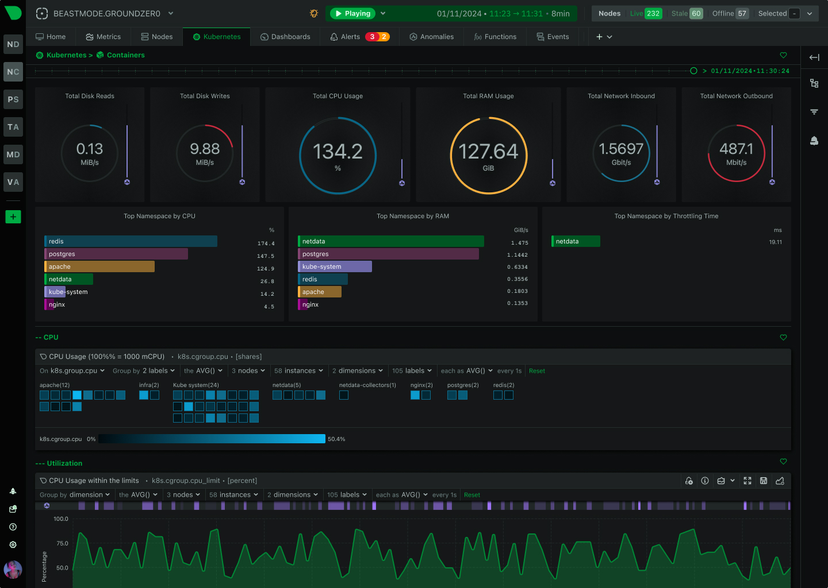The width and height of the screenshot is (828, 588).
Task: Save a snapshot of the CPU limit chart
Action: coord(763,481)
